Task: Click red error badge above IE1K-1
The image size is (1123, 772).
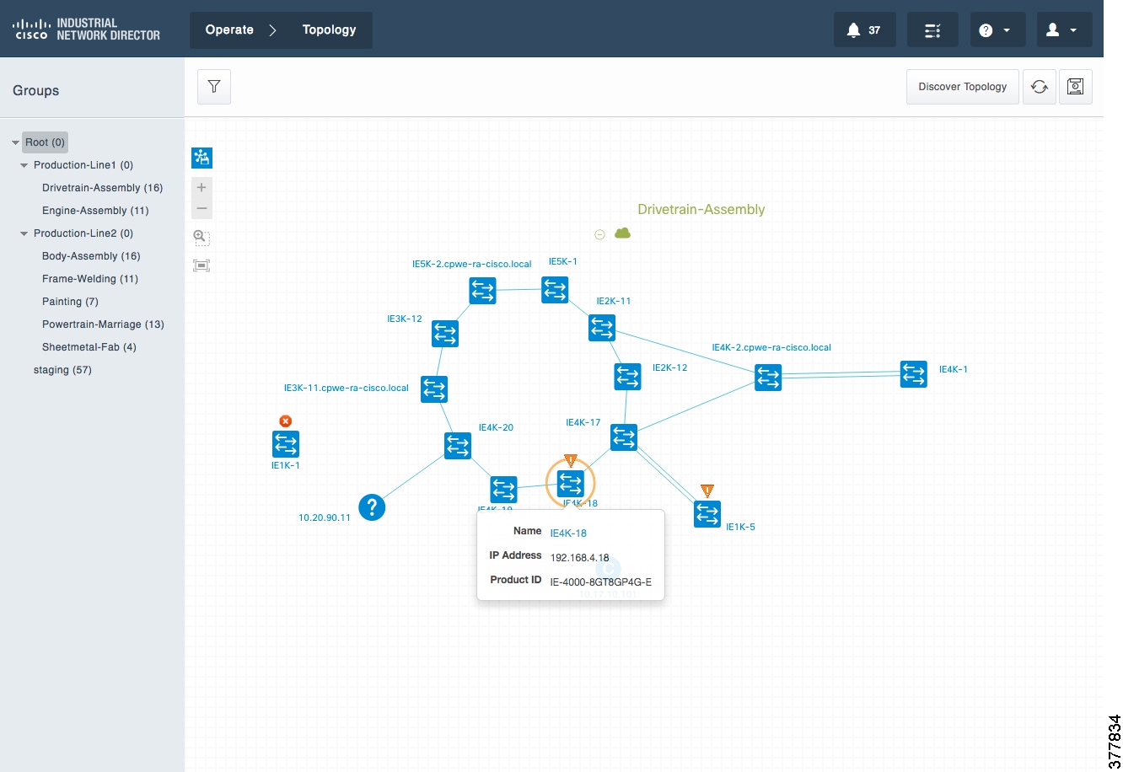Action: pyautogui.click(x=286, y=421)
